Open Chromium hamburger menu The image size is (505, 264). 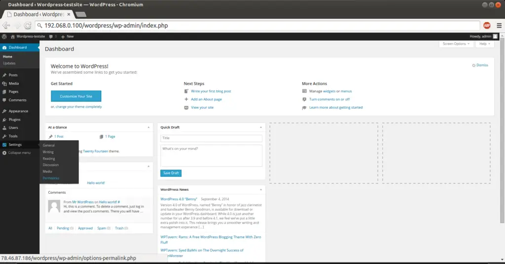coord(499,26)
